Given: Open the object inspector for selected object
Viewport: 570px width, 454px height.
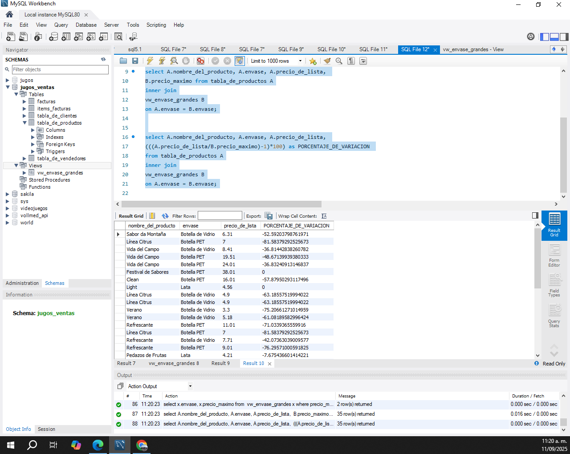Looking at the screenshot, I should [x=38, y=36].
